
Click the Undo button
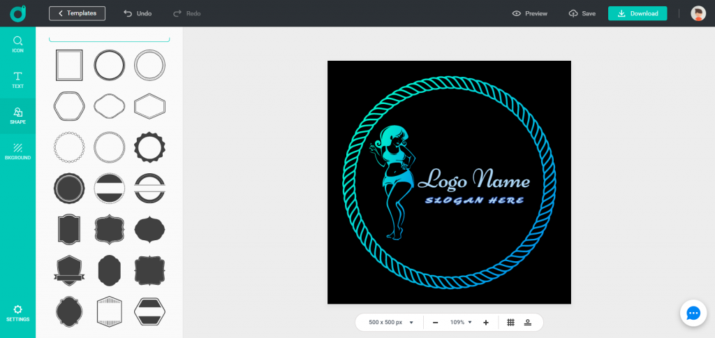(137, 13)
